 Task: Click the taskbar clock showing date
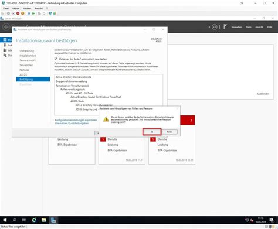tap(260, 220)
